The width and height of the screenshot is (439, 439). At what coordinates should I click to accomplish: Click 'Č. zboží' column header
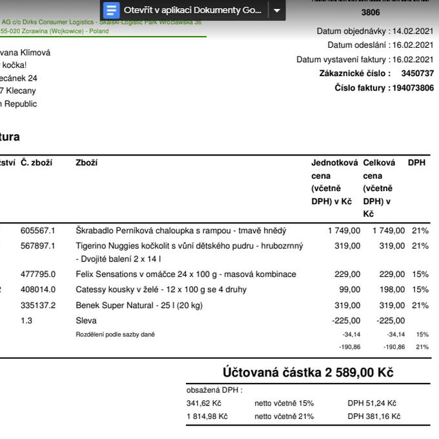[36, 163]
